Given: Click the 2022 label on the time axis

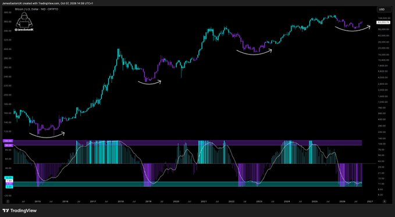Looking at the screenshot, I should tap(232, 201).
